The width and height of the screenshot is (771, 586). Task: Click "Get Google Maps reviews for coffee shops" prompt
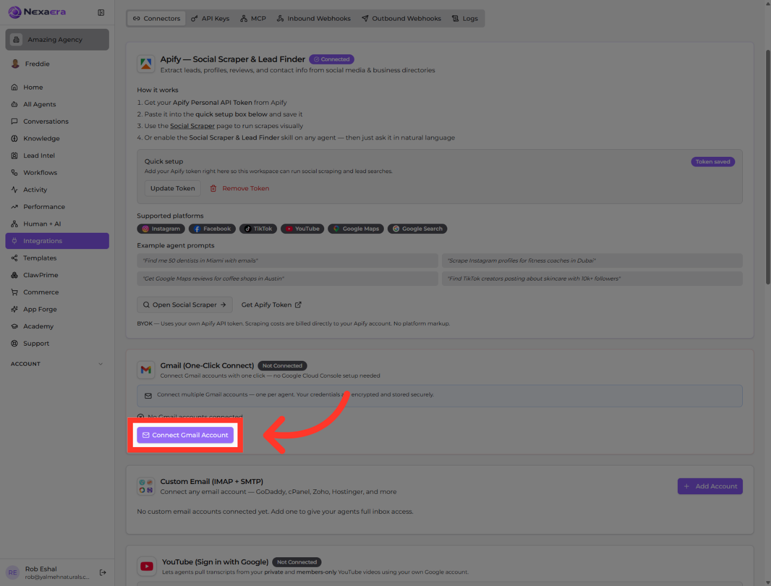click(x=287, y=278)
